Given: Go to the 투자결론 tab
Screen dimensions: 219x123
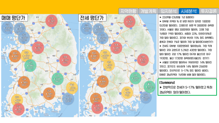Looking at the screenshot, I should click(209, 11).
